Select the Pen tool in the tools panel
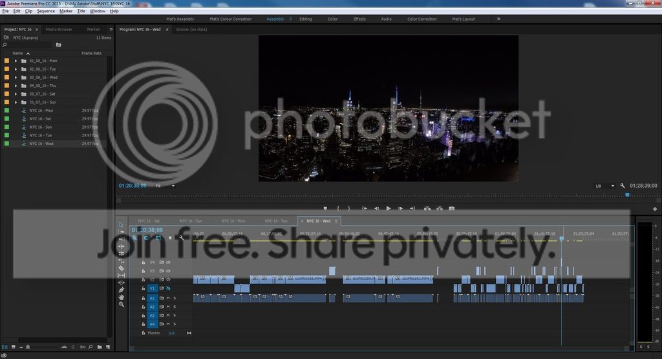 [121, 289]
